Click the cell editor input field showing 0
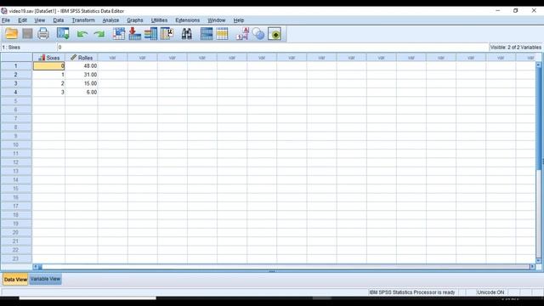This screenshot has height=306, width=544. click(272, 48)
